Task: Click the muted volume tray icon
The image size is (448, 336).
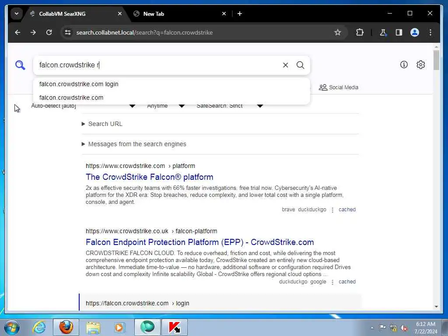Action: point(404,328)
